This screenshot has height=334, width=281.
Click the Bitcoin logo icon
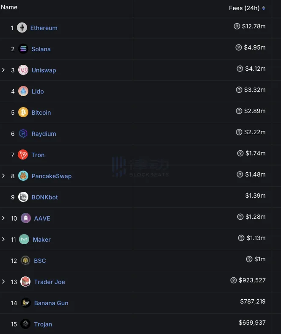pyautogui.click(x=23, y=113)
